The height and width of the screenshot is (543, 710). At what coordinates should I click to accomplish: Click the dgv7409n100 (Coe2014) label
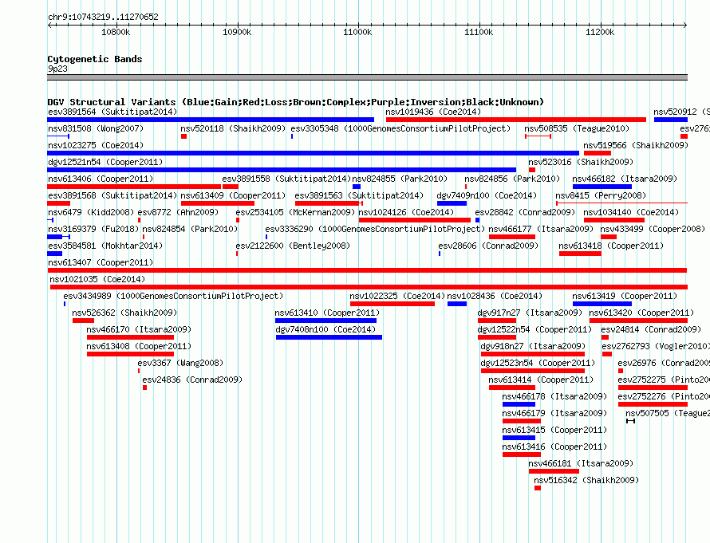(487, 195)
